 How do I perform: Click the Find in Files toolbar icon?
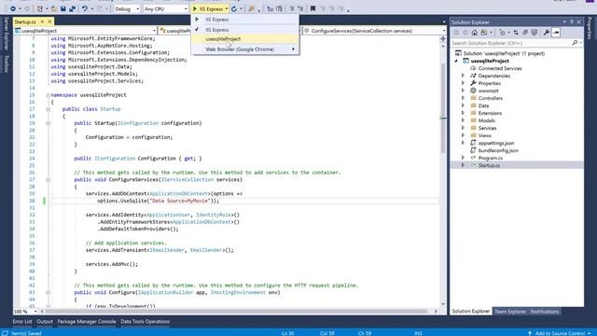(252, 8)
